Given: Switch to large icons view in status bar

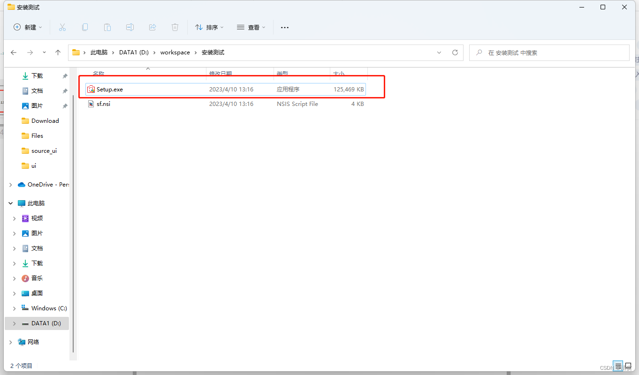Looking at the screenshot, I should click(628, 366).
